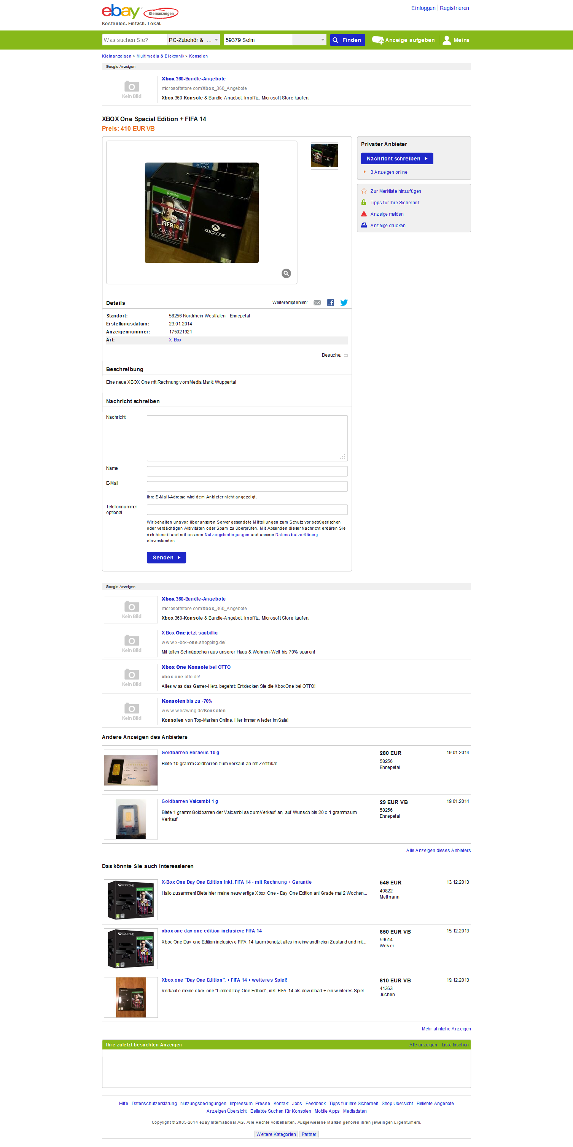Open the Impressum footer link
Image resolution: width=573 pixels, height=1147 pixels.
tap(241, 1103)
